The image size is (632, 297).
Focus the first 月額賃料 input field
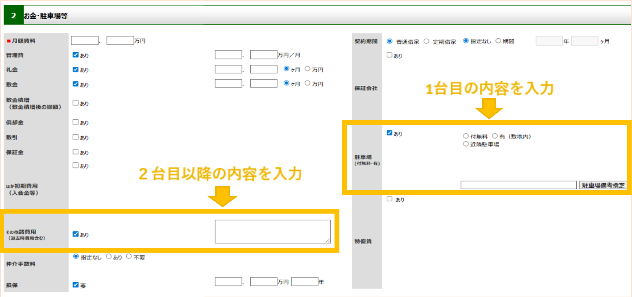[85, 40]
